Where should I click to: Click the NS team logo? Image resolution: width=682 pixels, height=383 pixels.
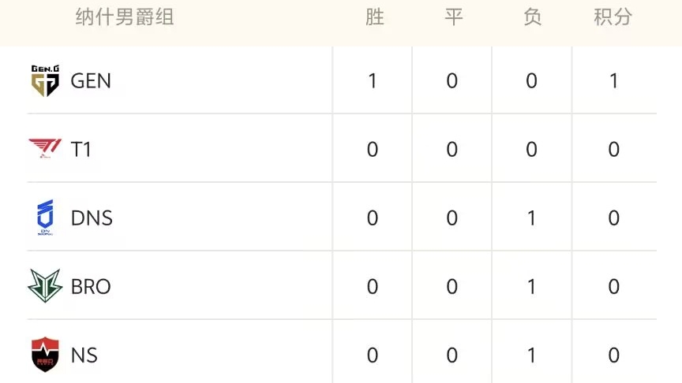click(x=45, y=355)
